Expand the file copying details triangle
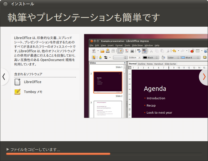 click(x=7, y=149)
